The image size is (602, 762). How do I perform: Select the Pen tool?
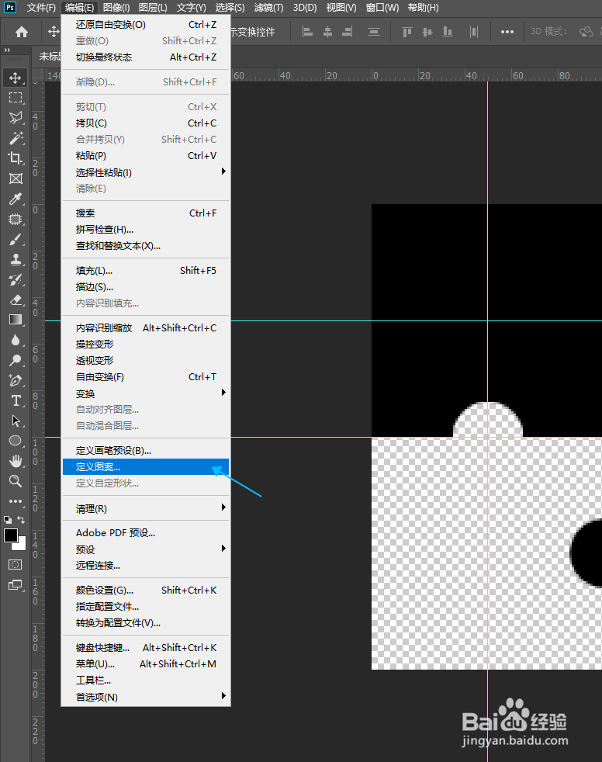[x=16, y=380]
